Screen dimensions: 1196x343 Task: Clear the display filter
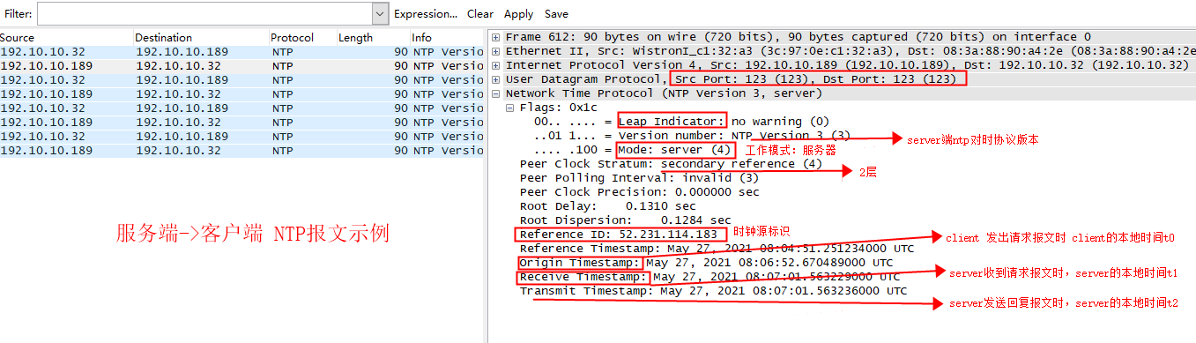tap(480, 14)
